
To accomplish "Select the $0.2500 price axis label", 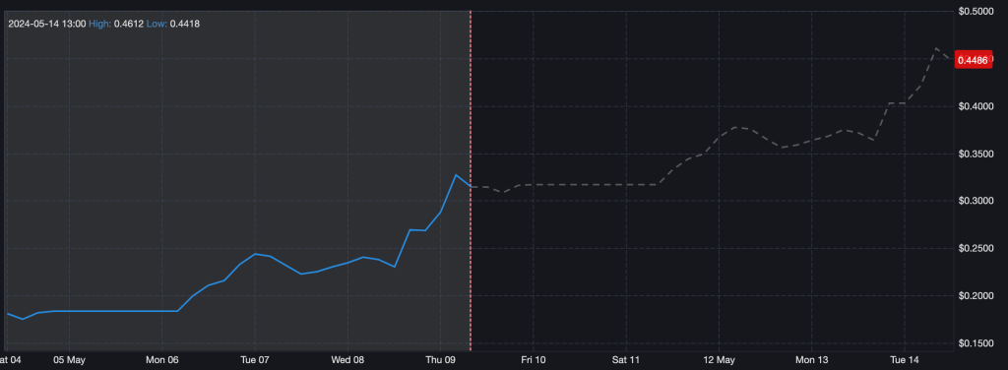I will coord(976,249).
